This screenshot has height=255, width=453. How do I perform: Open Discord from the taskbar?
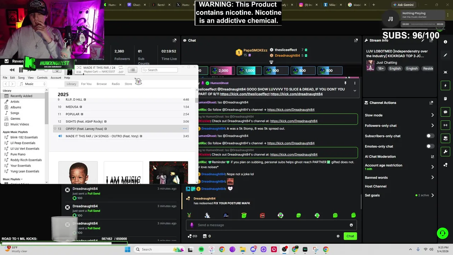click(253, 249)
